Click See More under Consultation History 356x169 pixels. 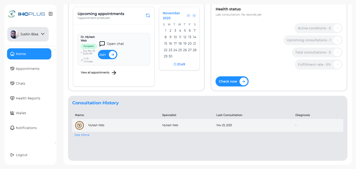tap(82, 135)
